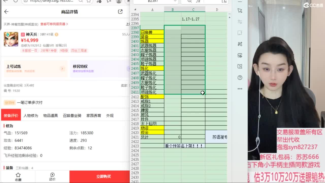
Task: Click the 9隐身 tag
Action: pyautogui.click(x=64, y=51)
